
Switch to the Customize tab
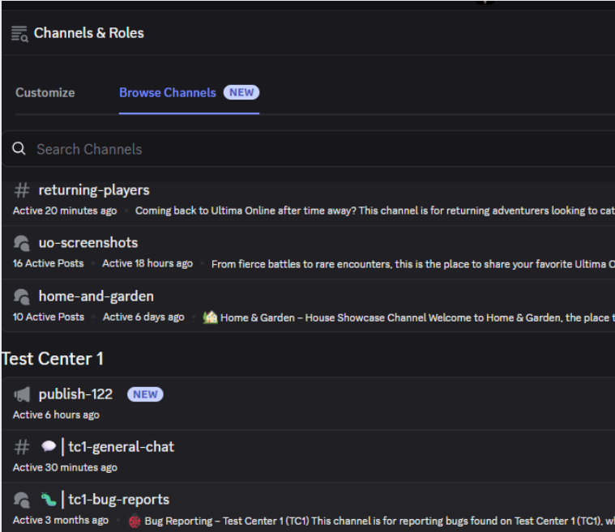45,92
